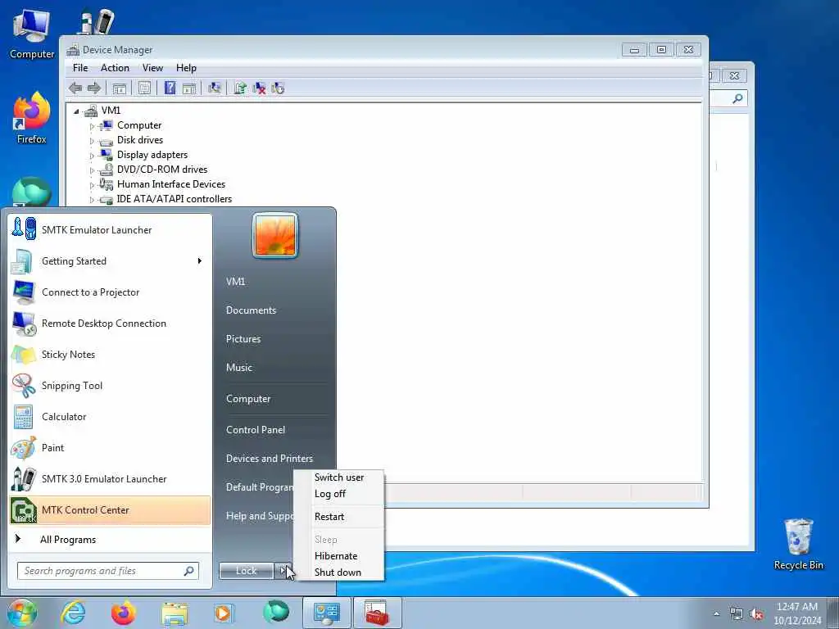
Task: Click the Control Panel taskbar button
Action: [x=326, y=613]
